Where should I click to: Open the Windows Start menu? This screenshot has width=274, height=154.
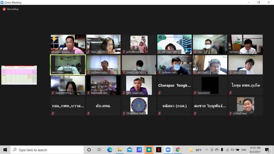(x=5, y=150)
